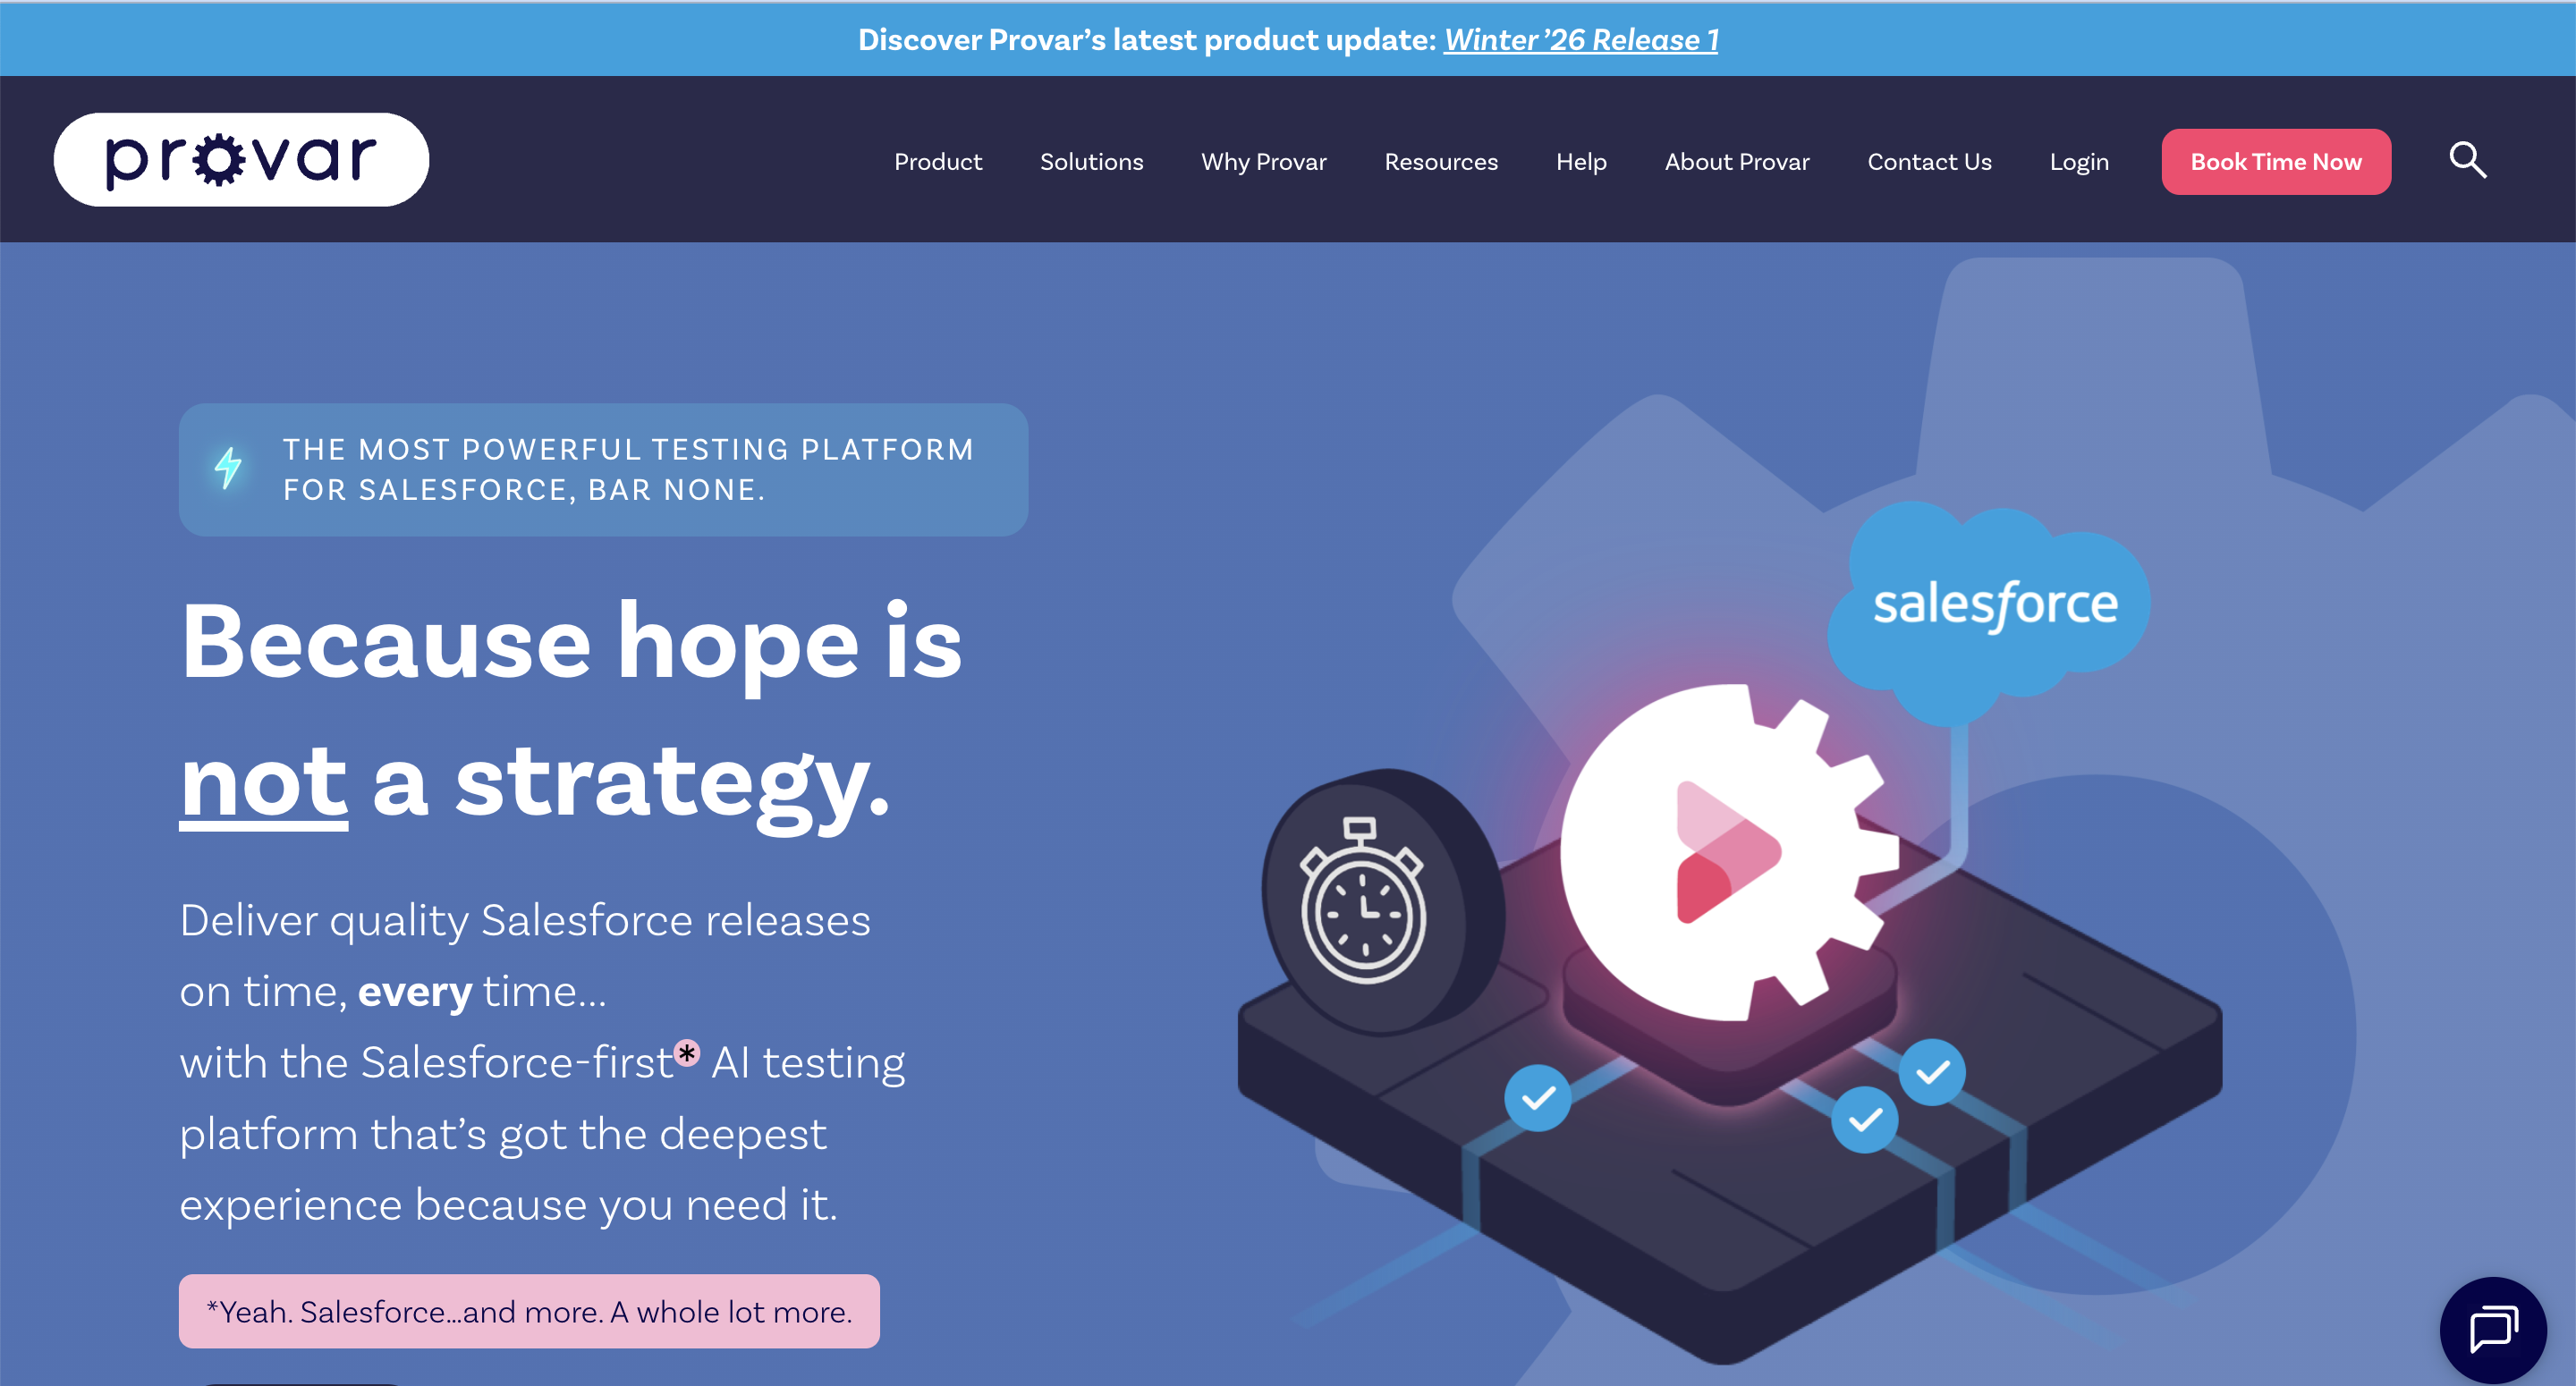The image size is (2576, 1386).
Task: Open the chat widget bubble
Action: pos(2493,1329)
